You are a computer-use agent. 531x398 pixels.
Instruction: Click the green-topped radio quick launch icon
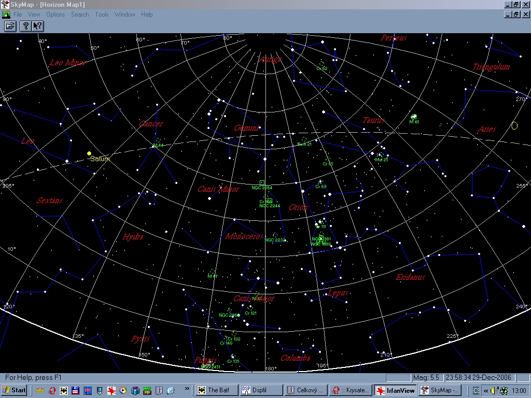(147, 391)
